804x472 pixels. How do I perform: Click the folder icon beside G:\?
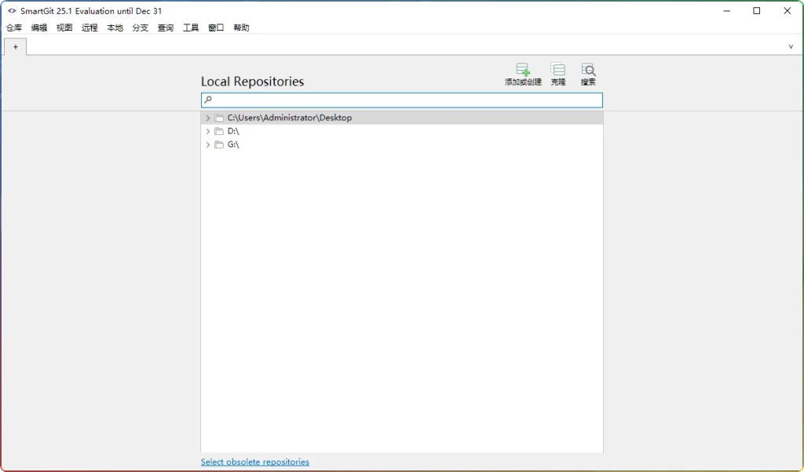(x=218, y=144)
